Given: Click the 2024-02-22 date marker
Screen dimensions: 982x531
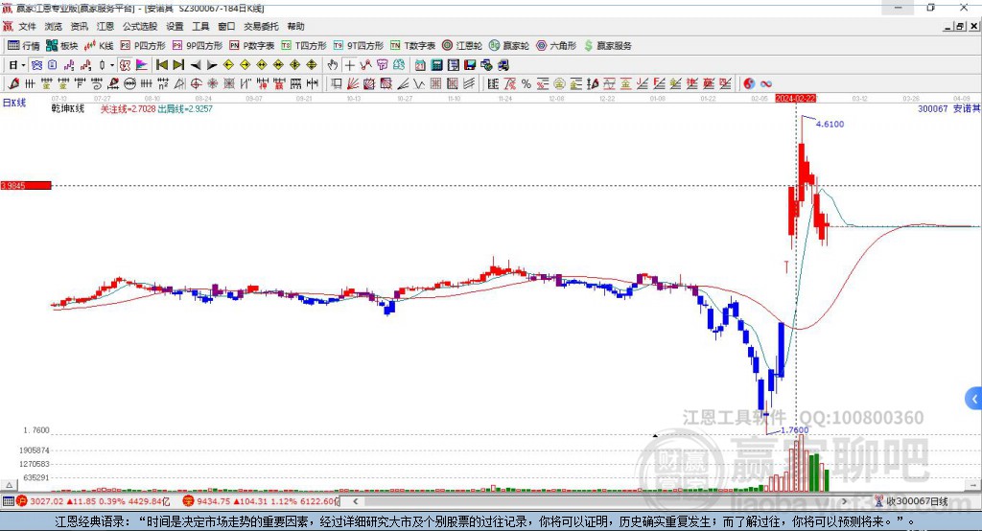Looking at the screenshot, I should 795,99.
